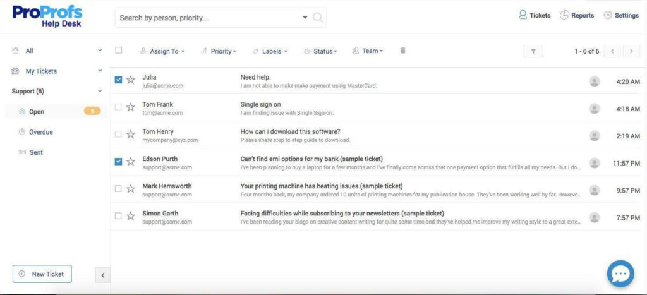Expand the search filter dropdown arrow
This screenshot has width=647, height=295.
(x=305, y=18)
